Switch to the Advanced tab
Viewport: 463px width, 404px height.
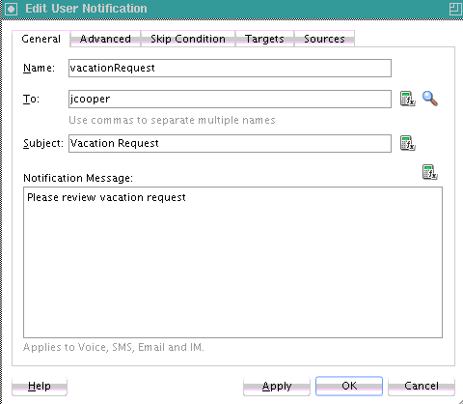tap(105, 39)
